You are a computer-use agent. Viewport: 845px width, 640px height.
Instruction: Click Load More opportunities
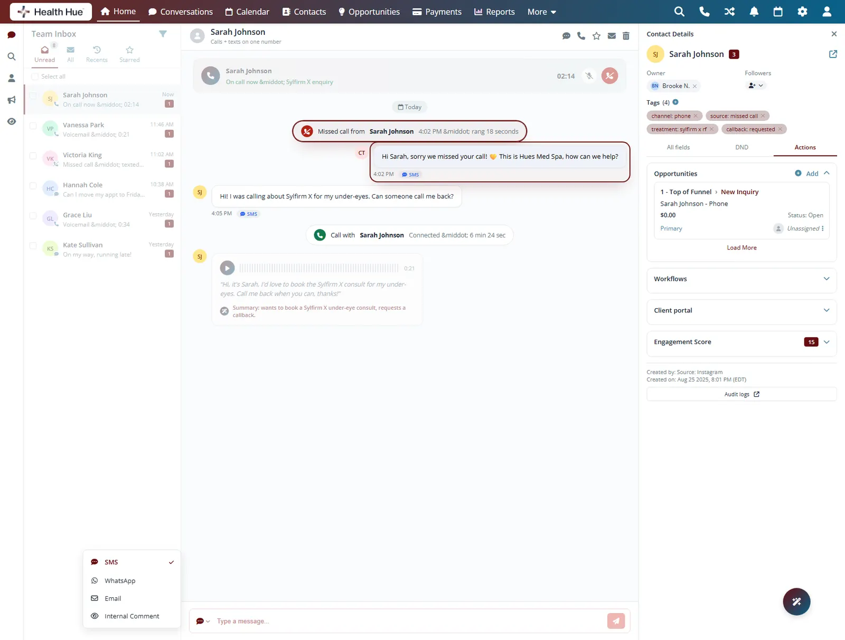click(x=741, y=247)
